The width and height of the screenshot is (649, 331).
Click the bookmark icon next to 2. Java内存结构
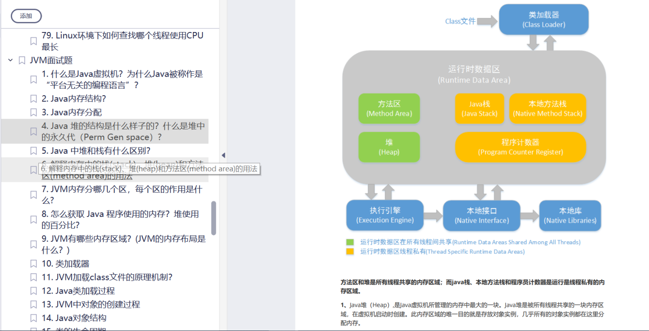click(x=33, y=98)
